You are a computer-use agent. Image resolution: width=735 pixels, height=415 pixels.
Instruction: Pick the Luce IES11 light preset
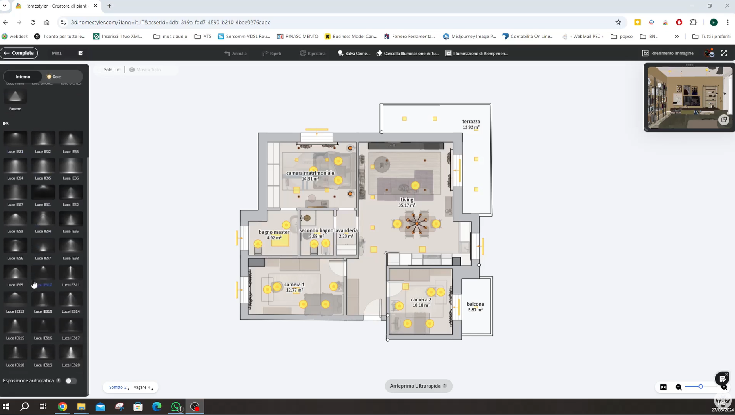(70, 273)
